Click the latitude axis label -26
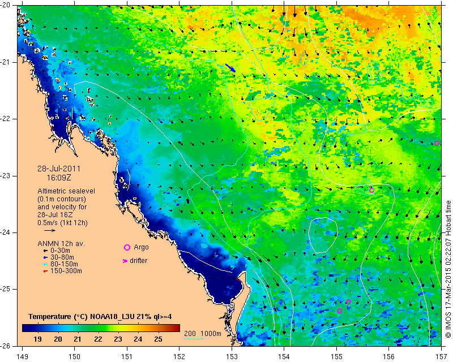The image size is (453, 362). (x=6, y=346)
